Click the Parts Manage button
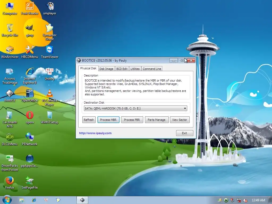This screenshot has height=204, width=272. tap(157, 120)
